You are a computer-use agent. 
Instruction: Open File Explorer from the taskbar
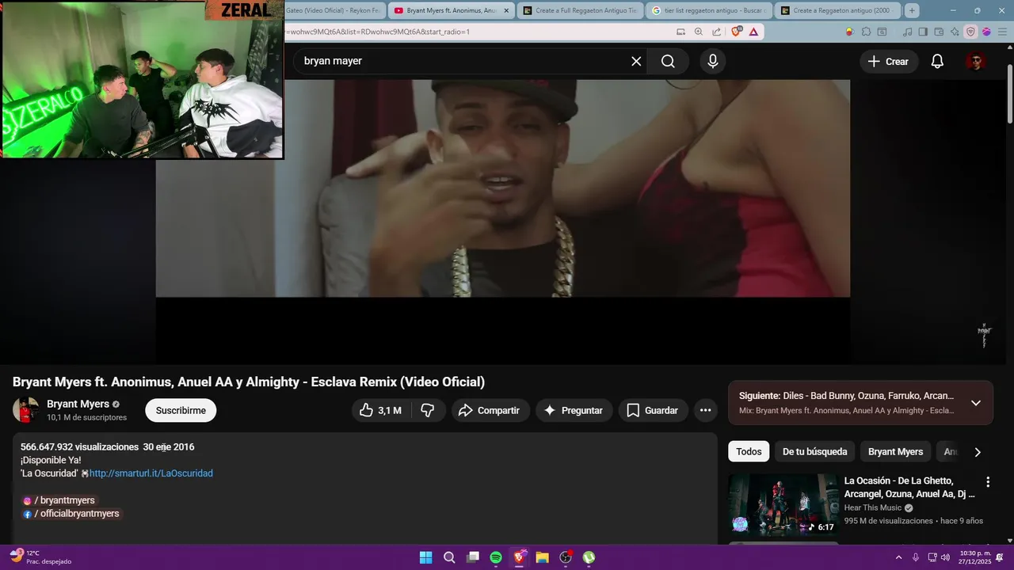[x=543, y=557]
